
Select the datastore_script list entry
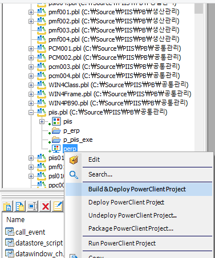coord(39,243)
